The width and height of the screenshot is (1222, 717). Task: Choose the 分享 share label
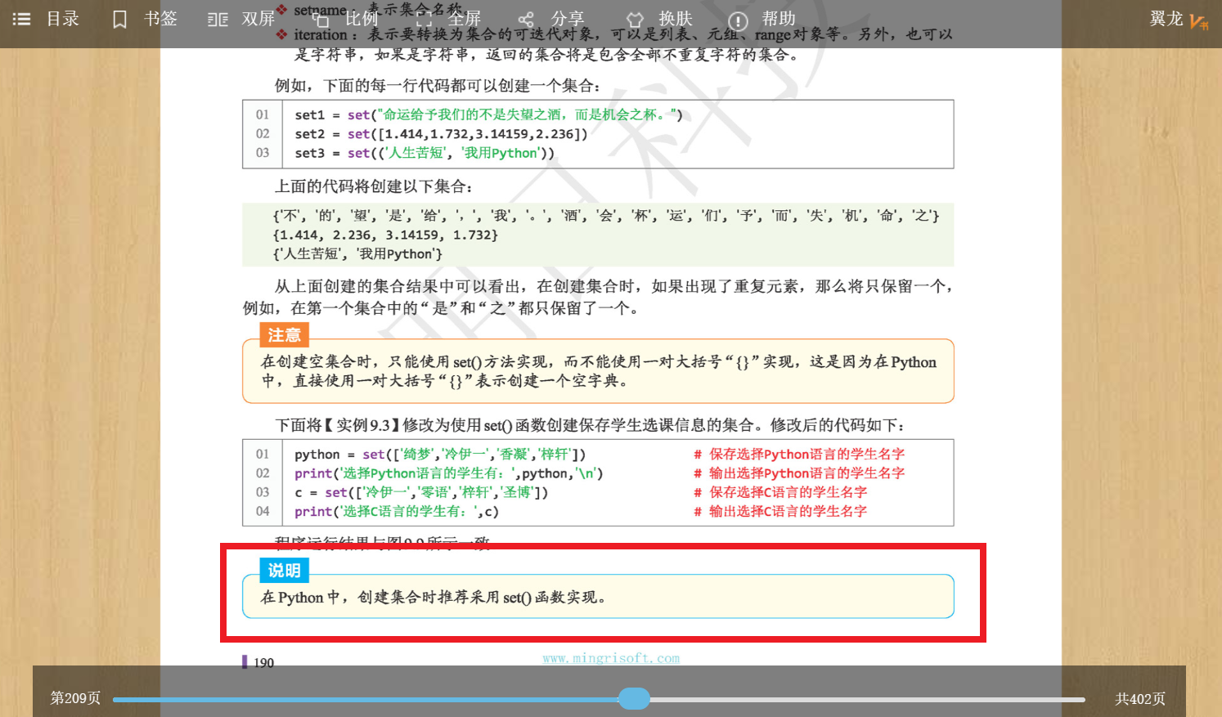pos(568,19)
